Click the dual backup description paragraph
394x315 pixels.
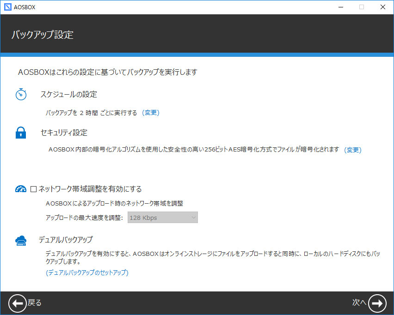pos(213,258)
